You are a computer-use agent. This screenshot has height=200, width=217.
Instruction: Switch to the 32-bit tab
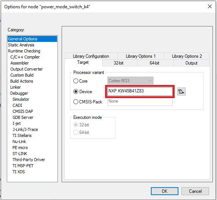pos(118,63)
